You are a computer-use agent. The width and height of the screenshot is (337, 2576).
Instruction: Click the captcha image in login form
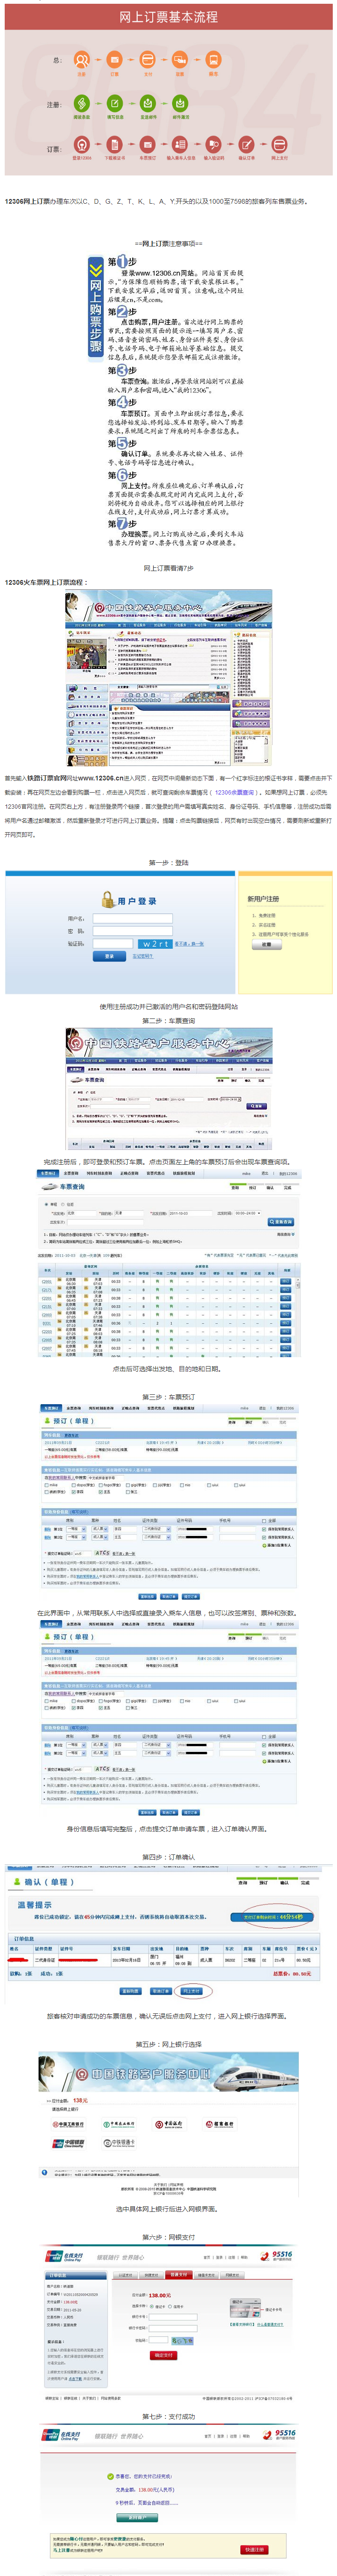154,943
